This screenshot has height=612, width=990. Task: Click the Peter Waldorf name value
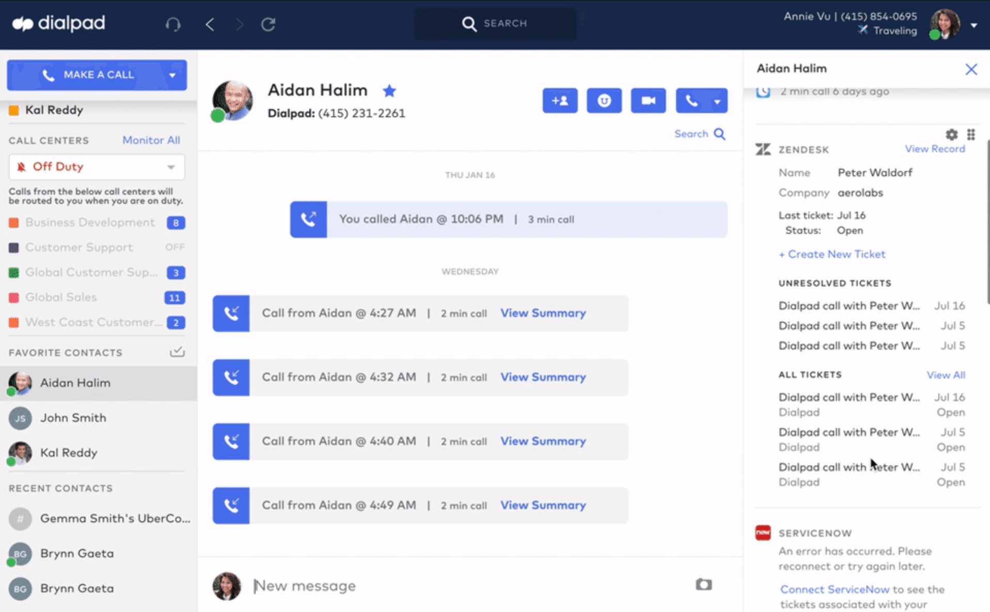click(875, 172)
